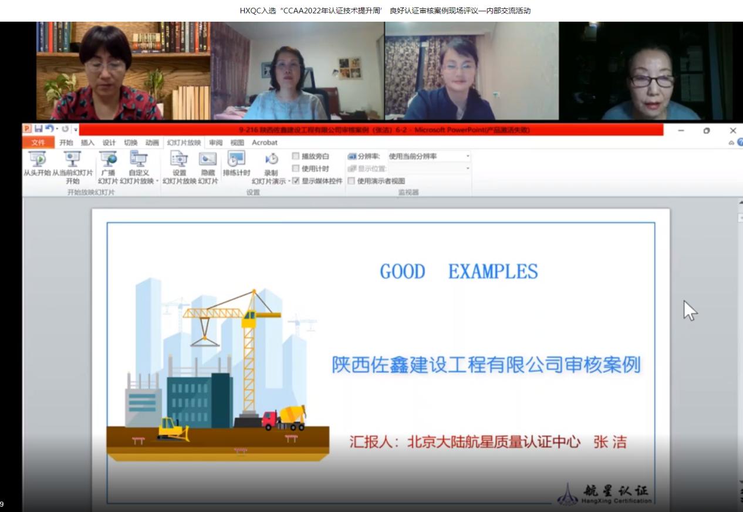Click the 从头开始 slideshow icon
743x512 pixels.
37,159
